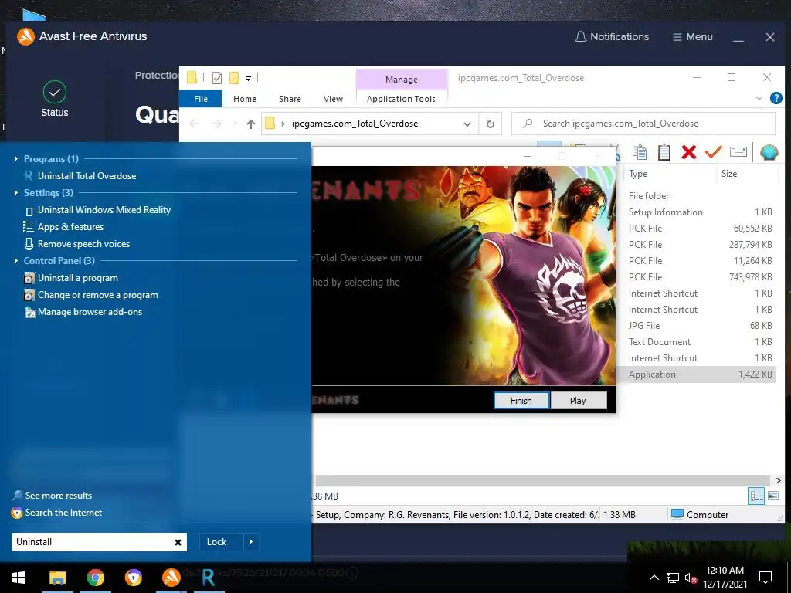Switch Explorer to details view icon
This screenshot has width=791, height=593.
coord(756,496)
